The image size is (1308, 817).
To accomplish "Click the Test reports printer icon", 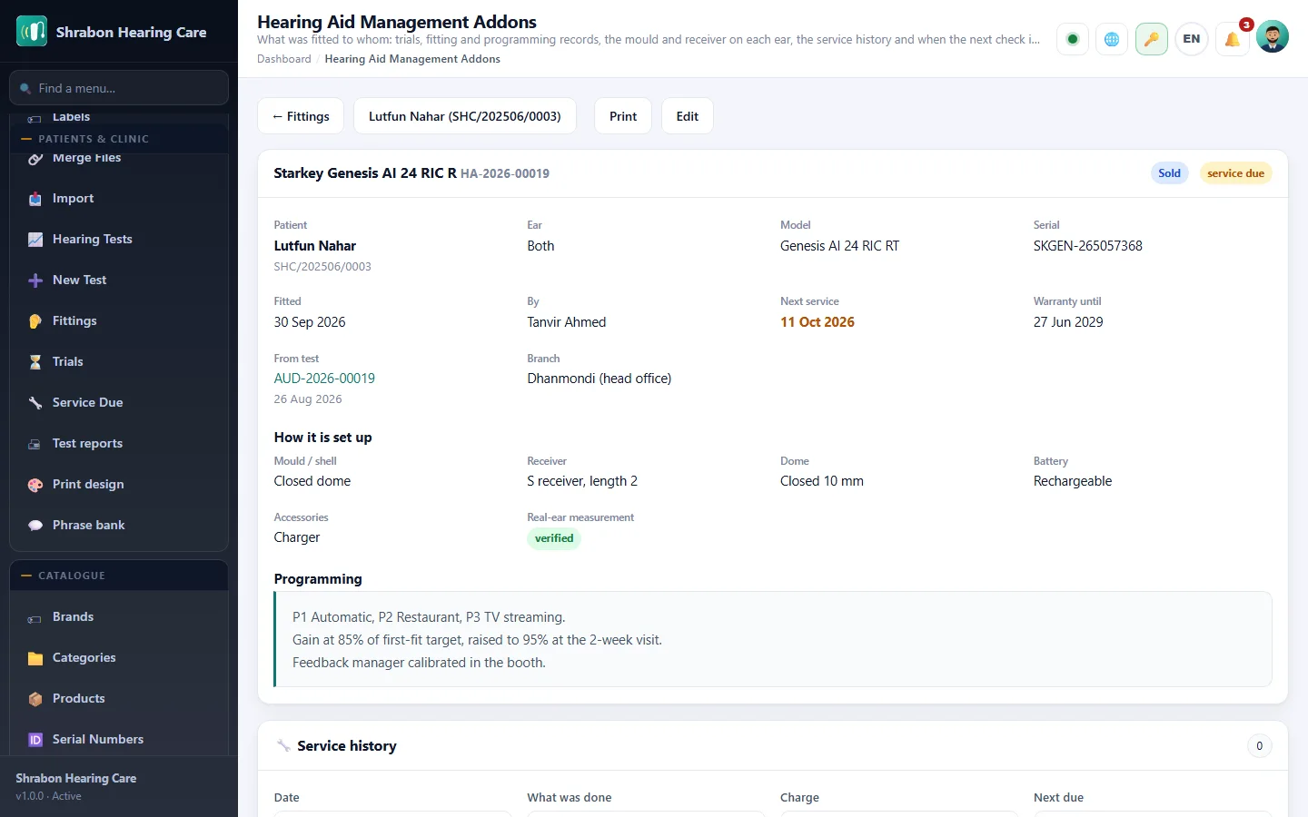I will [x=35, y=444].
